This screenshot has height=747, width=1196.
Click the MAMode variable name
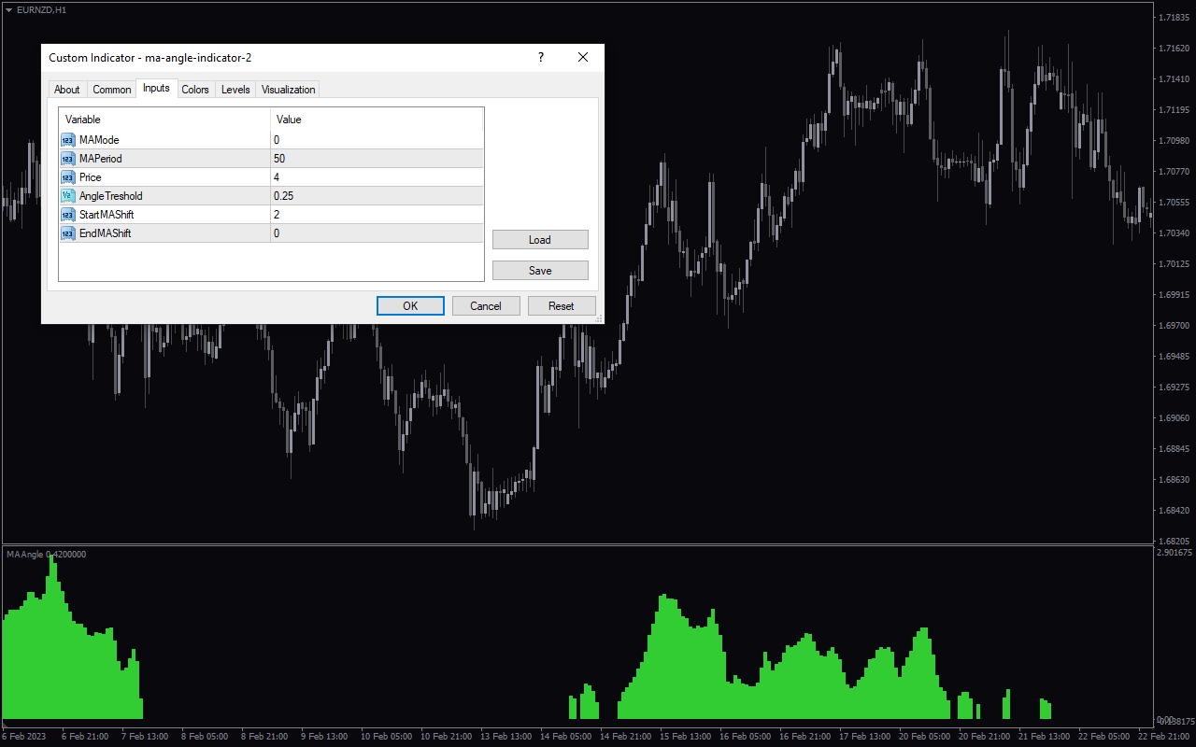click(x=99, y=140)
